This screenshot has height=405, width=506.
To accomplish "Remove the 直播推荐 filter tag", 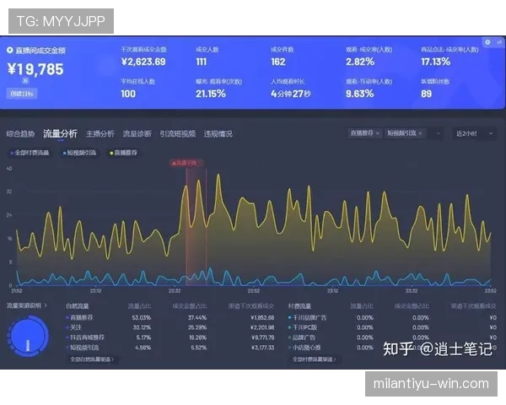I will pyautogui.click(x=377, y=133).
